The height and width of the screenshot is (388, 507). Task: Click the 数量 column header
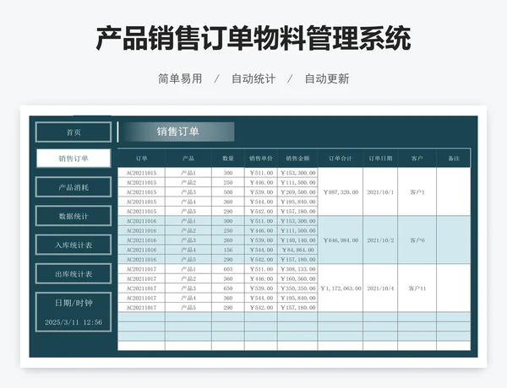[228, 159]
